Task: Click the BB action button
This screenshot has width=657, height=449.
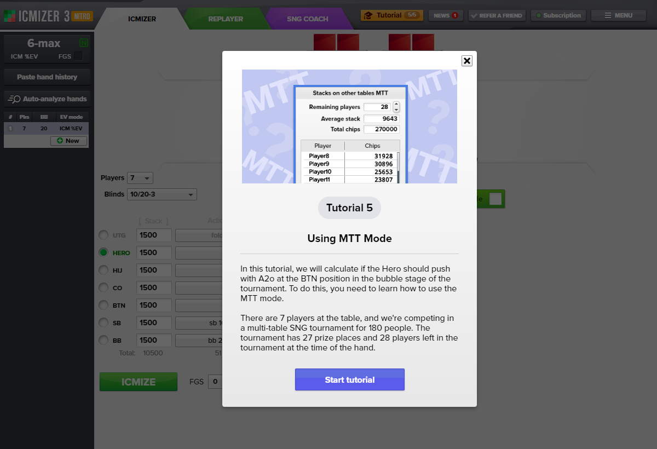Action: (x=199, y=341)
